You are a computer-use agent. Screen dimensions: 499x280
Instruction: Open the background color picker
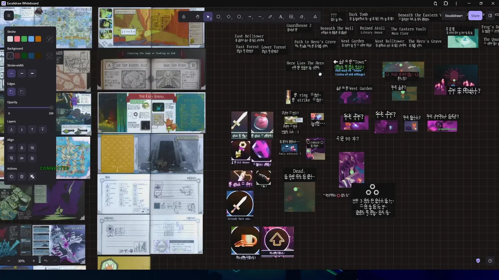tap(49, 56)
